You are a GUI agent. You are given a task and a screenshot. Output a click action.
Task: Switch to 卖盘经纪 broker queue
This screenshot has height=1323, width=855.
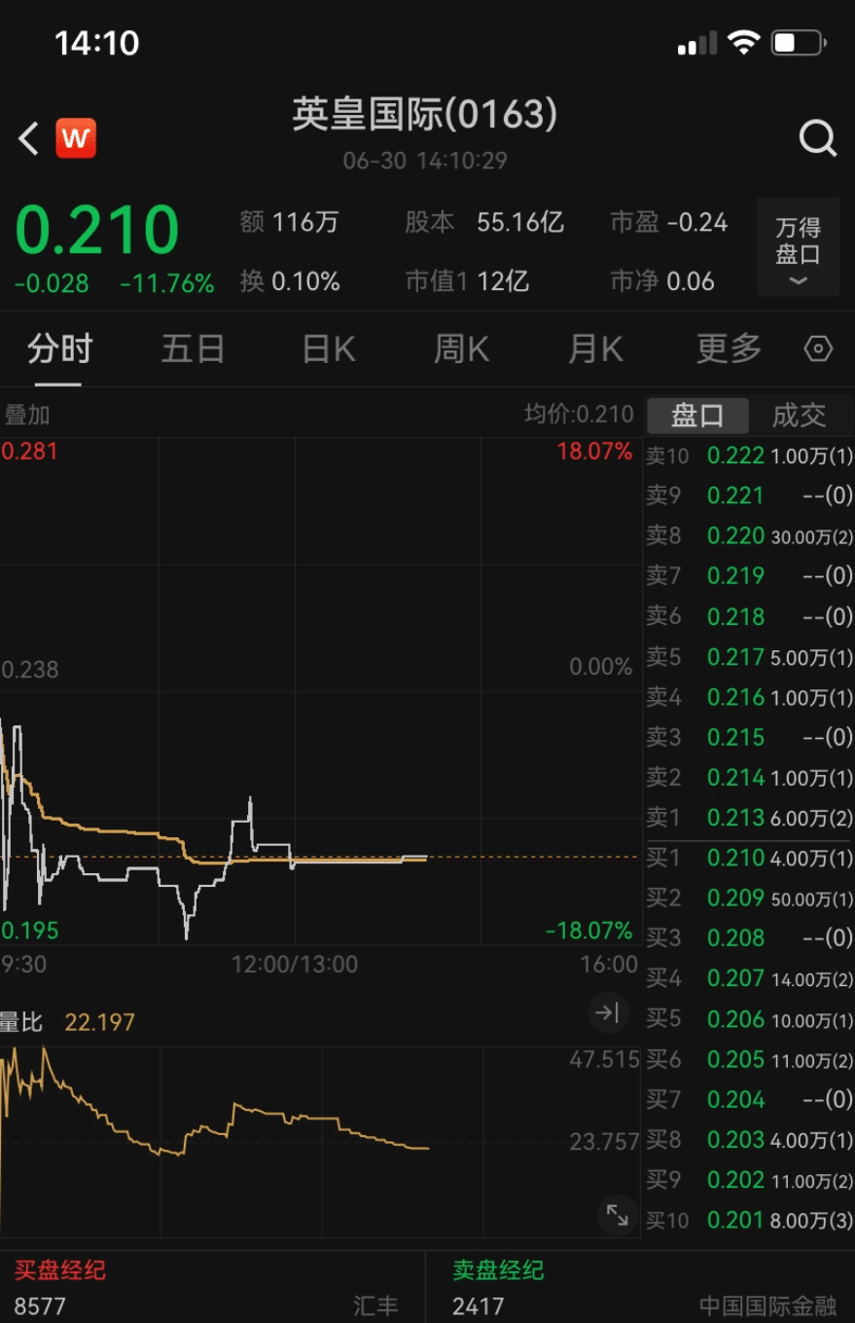tap(498, 1271)
